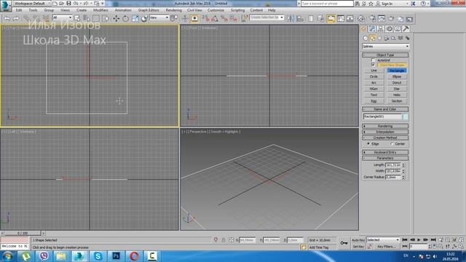
Task: Select the Cameras category icon
Action: (x=387, y=38)
